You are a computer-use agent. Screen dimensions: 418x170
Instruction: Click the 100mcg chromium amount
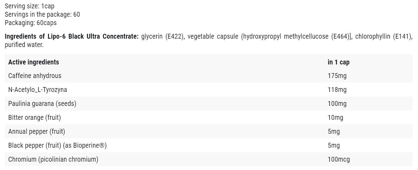coord(339,160)
